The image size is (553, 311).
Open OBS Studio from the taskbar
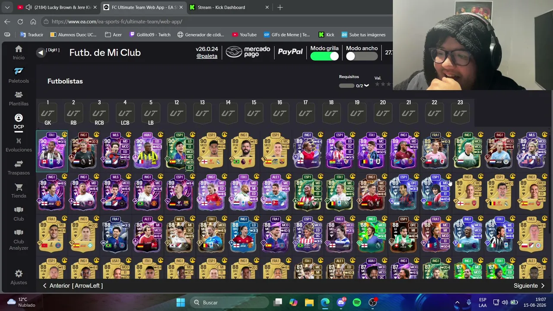click(373, 302)
